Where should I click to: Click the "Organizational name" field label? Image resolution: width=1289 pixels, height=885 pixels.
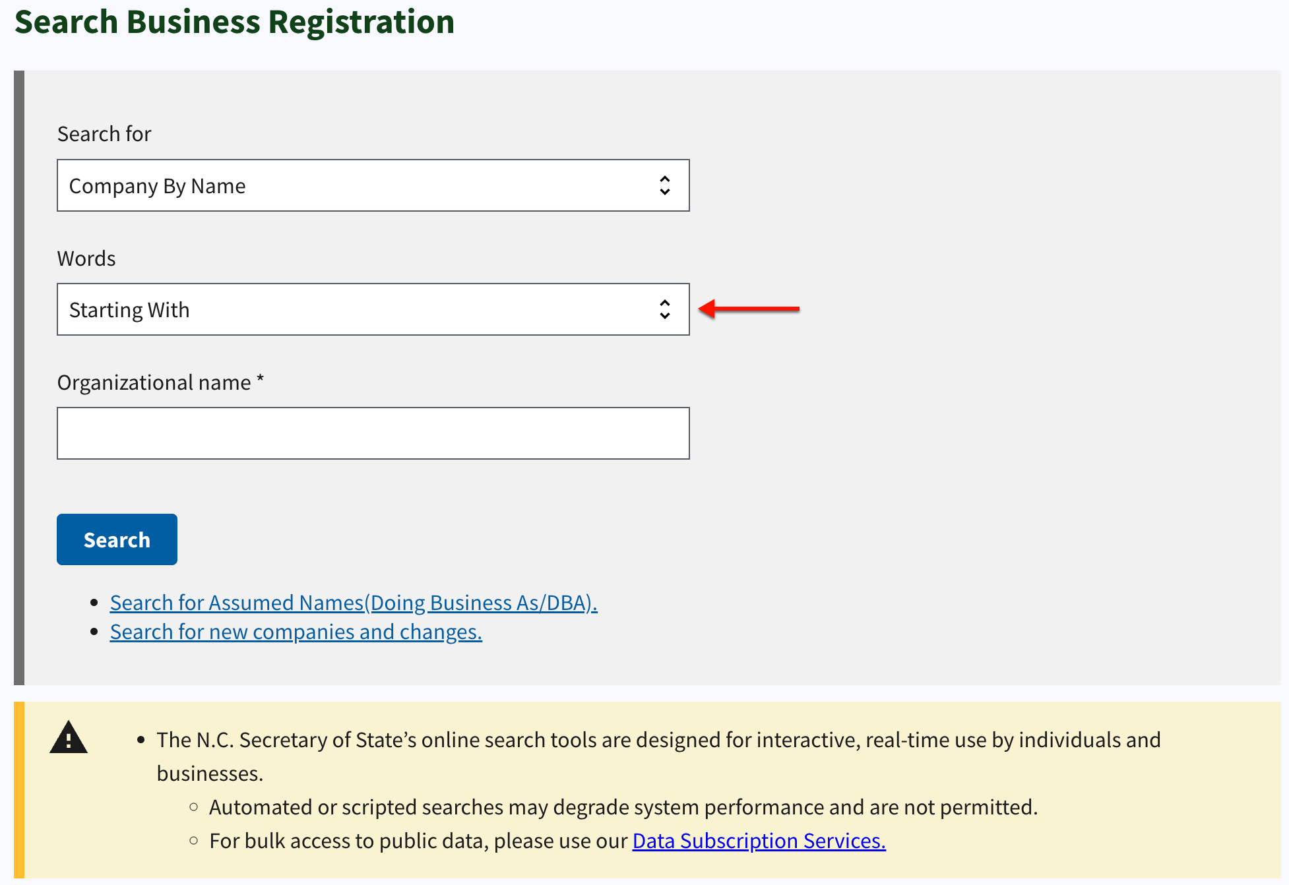point(154,382)
